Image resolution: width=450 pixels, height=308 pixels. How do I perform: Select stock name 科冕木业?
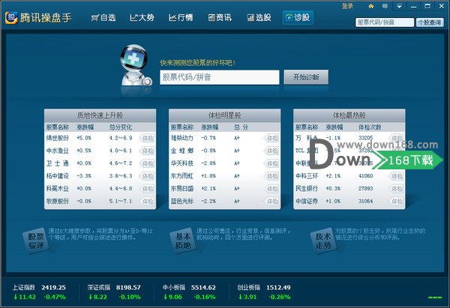[58, 188]
